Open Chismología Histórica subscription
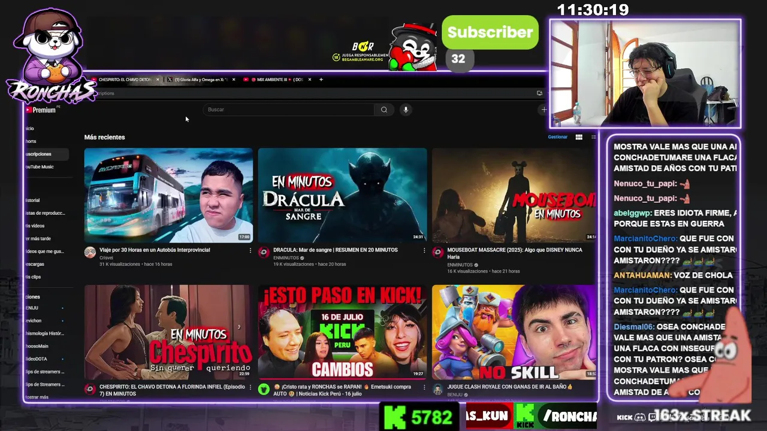The height and width of the screenshot is (431, 767). click(44, 333)
